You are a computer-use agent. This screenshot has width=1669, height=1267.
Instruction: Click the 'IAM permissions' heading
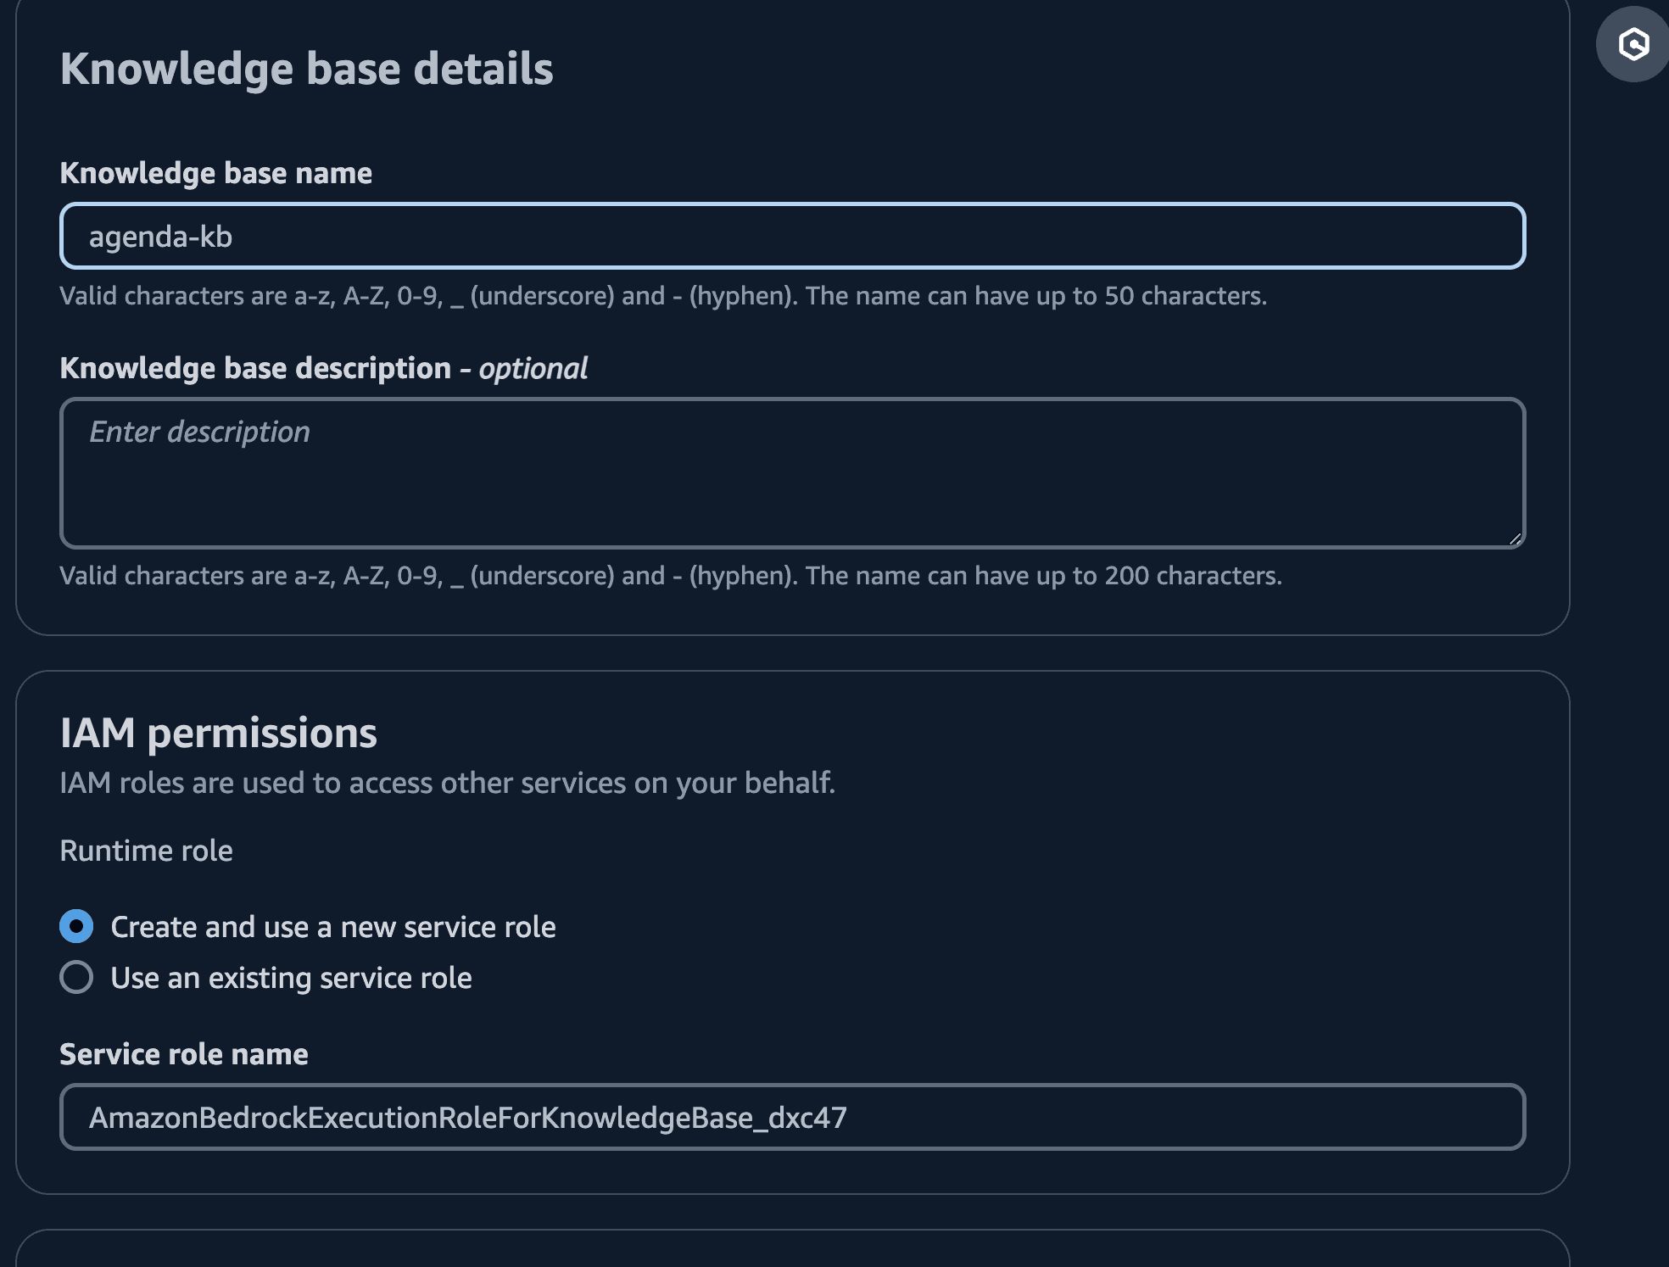click(x=218, y=733)
